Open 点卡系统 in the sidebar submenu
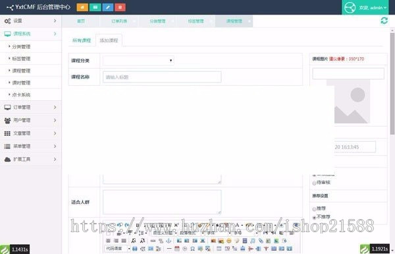 coord(21,95)
